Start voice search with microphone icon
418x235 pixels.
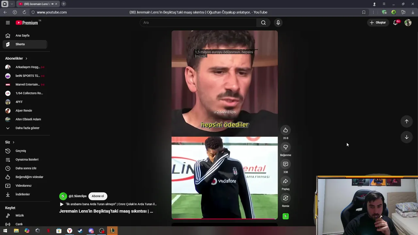(x=278, y=23)
